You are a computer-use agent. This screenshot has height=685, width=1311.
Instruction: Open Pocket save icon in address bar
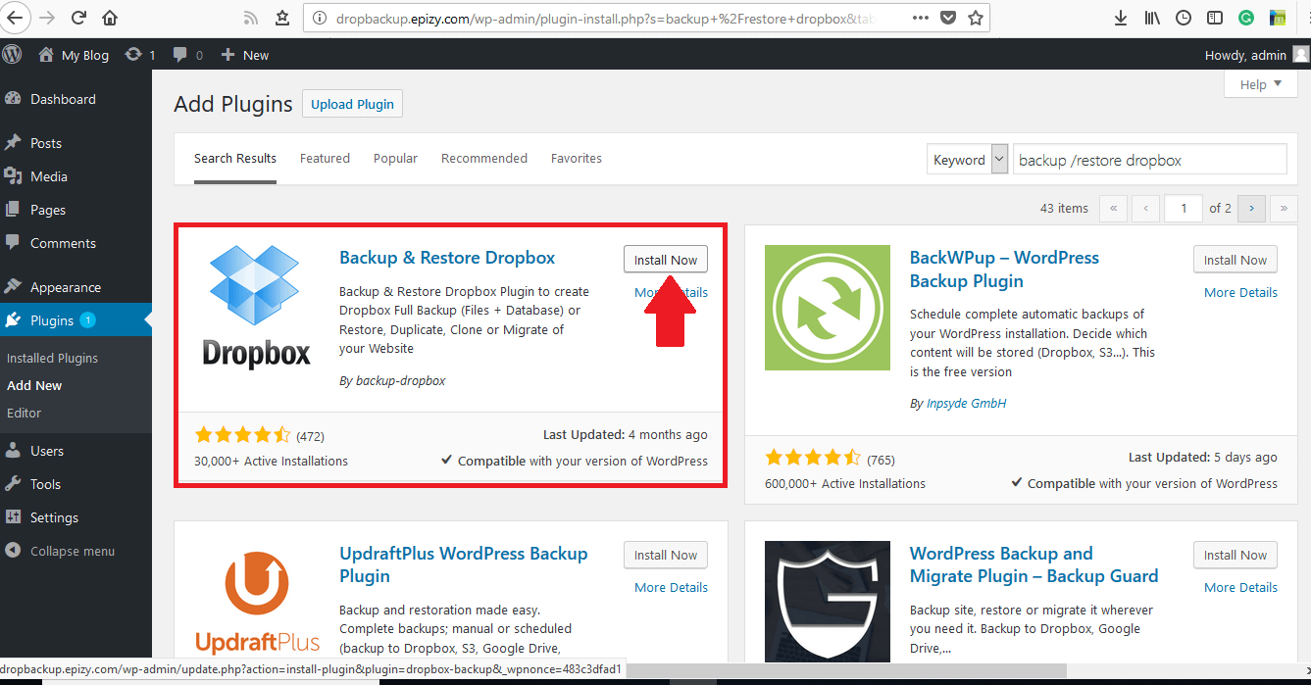[x=947, y=18]
